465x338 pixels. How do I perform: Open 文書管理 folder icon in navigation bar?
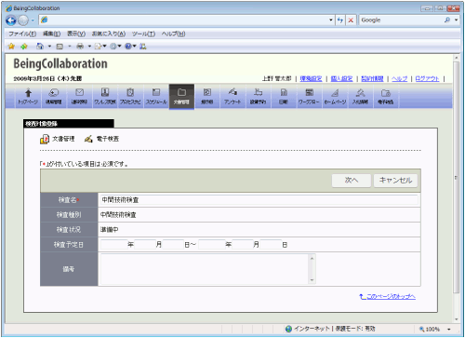coord(181,97)
